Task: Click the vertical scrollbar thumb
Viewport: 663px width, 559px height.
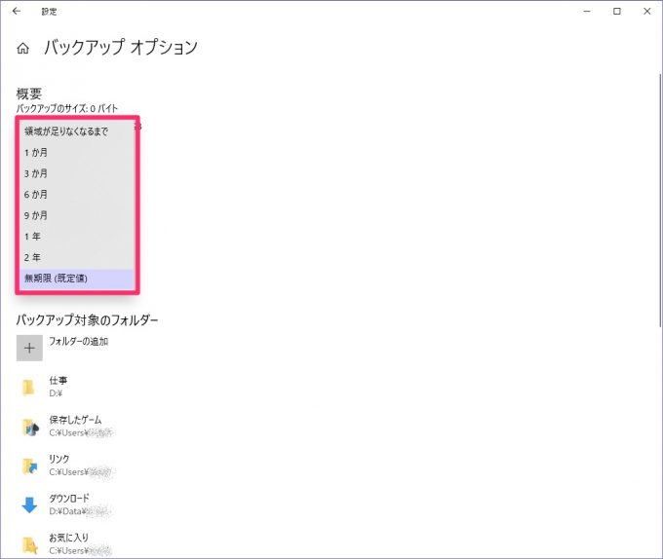Action: point(660,200)
